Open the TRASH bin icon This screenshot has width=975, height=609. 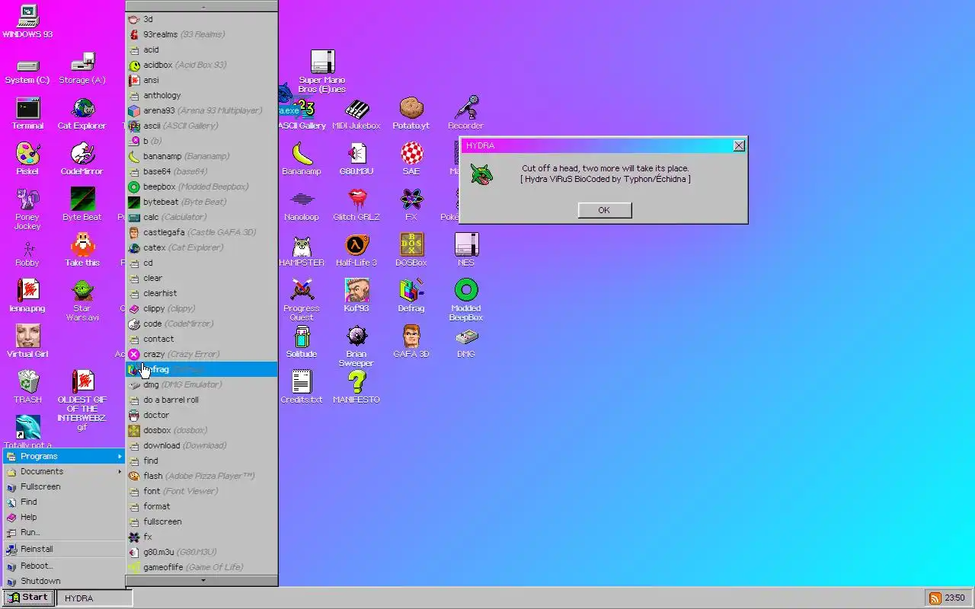(27, 387)
